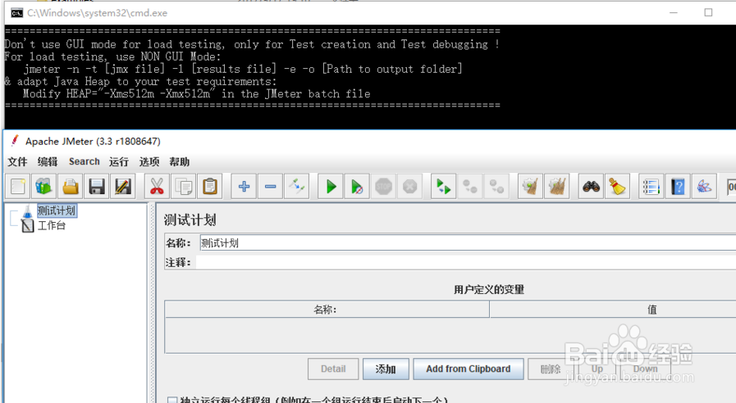Image resolution: width=736 pixels, height=403 pixels.
Task: Open the Templates icon in toolbar
Action: [44, 187]
